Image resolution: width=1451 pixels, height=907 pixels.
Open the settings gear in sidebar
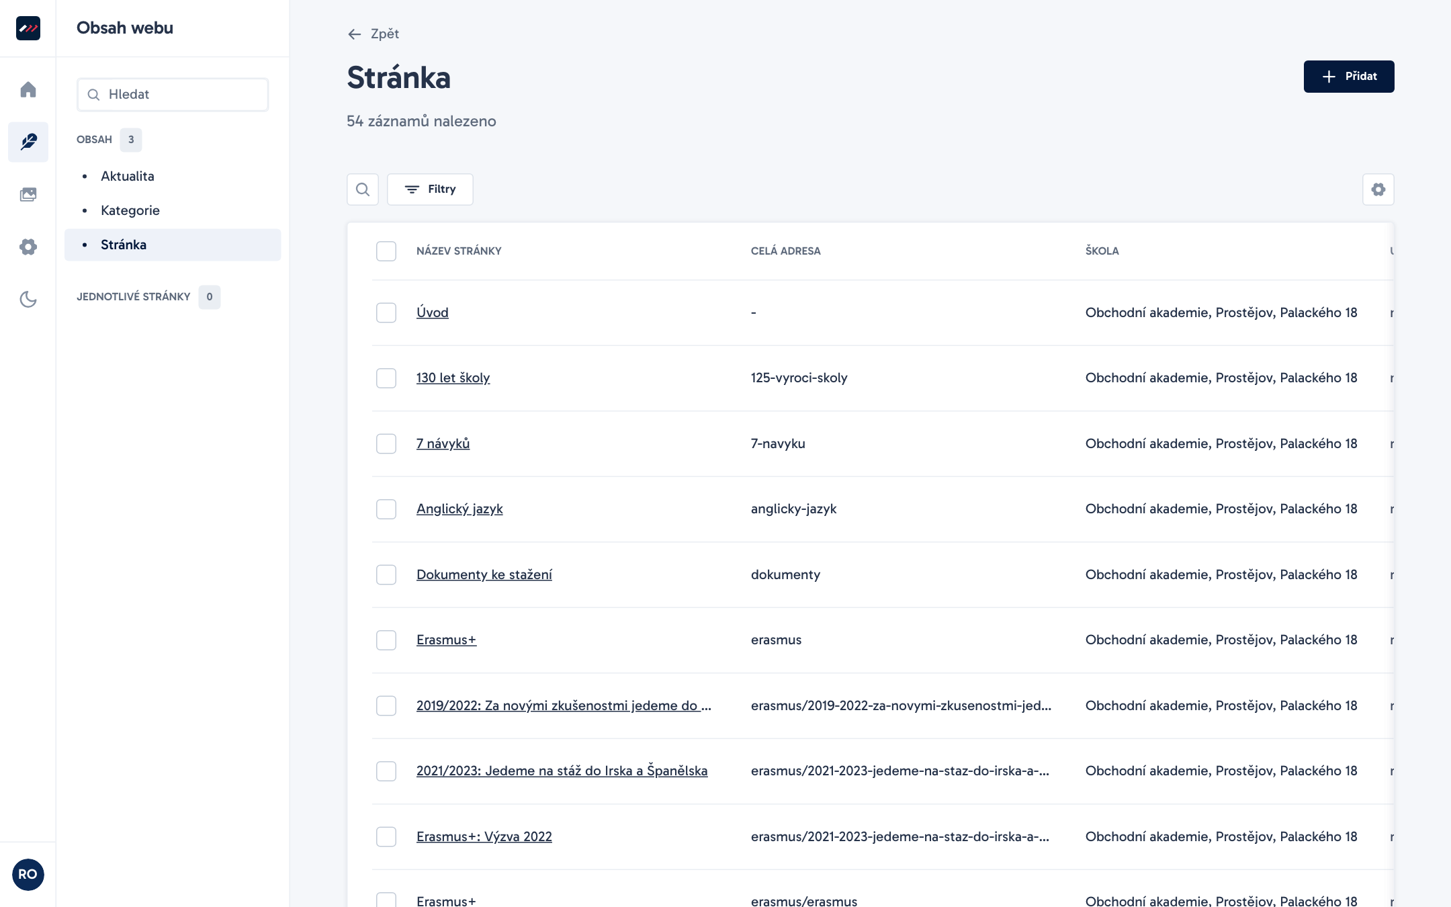[28, 247]
